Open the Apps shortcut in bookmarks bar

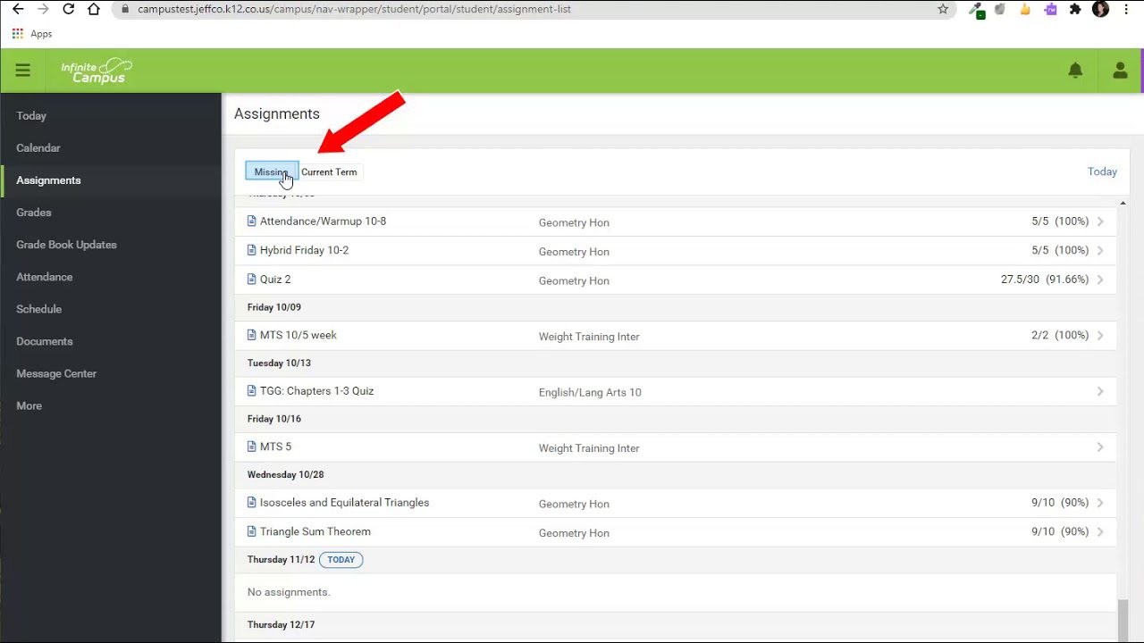click(32, 34)
